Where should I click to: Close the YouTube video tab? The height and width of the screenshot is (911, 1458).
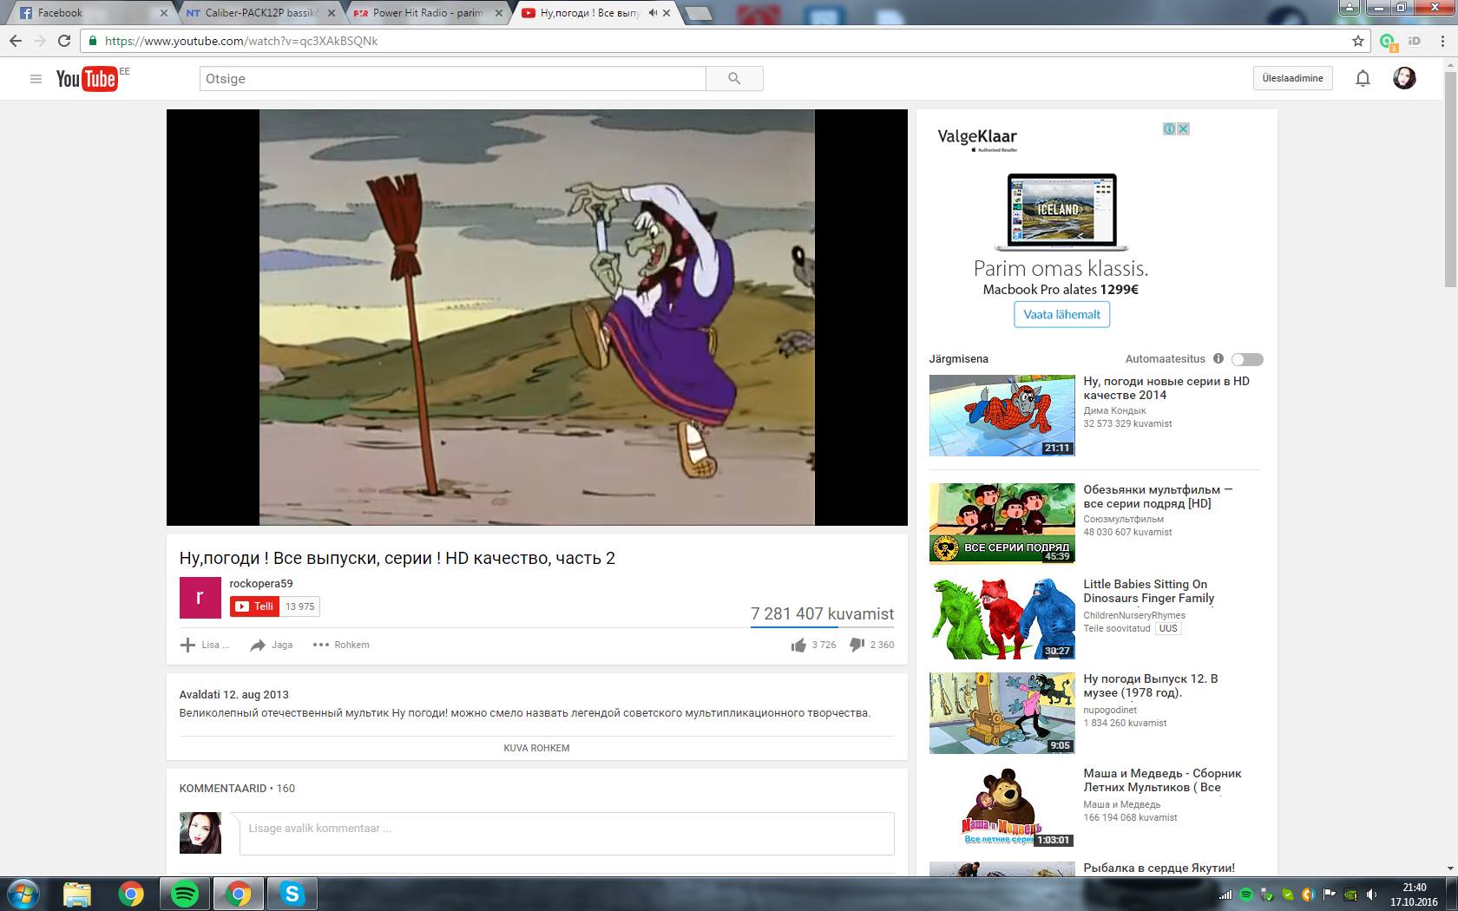click(668, 13)
